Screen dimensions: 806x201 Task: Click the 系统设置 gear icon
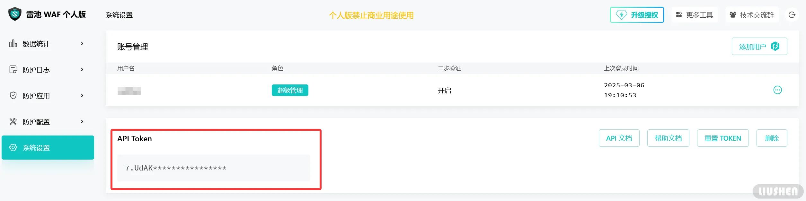13,148
